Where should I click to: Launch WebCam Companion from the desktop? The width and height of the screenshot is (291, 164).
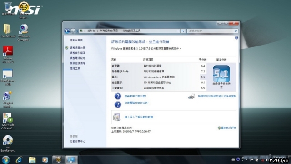[24, 32]
